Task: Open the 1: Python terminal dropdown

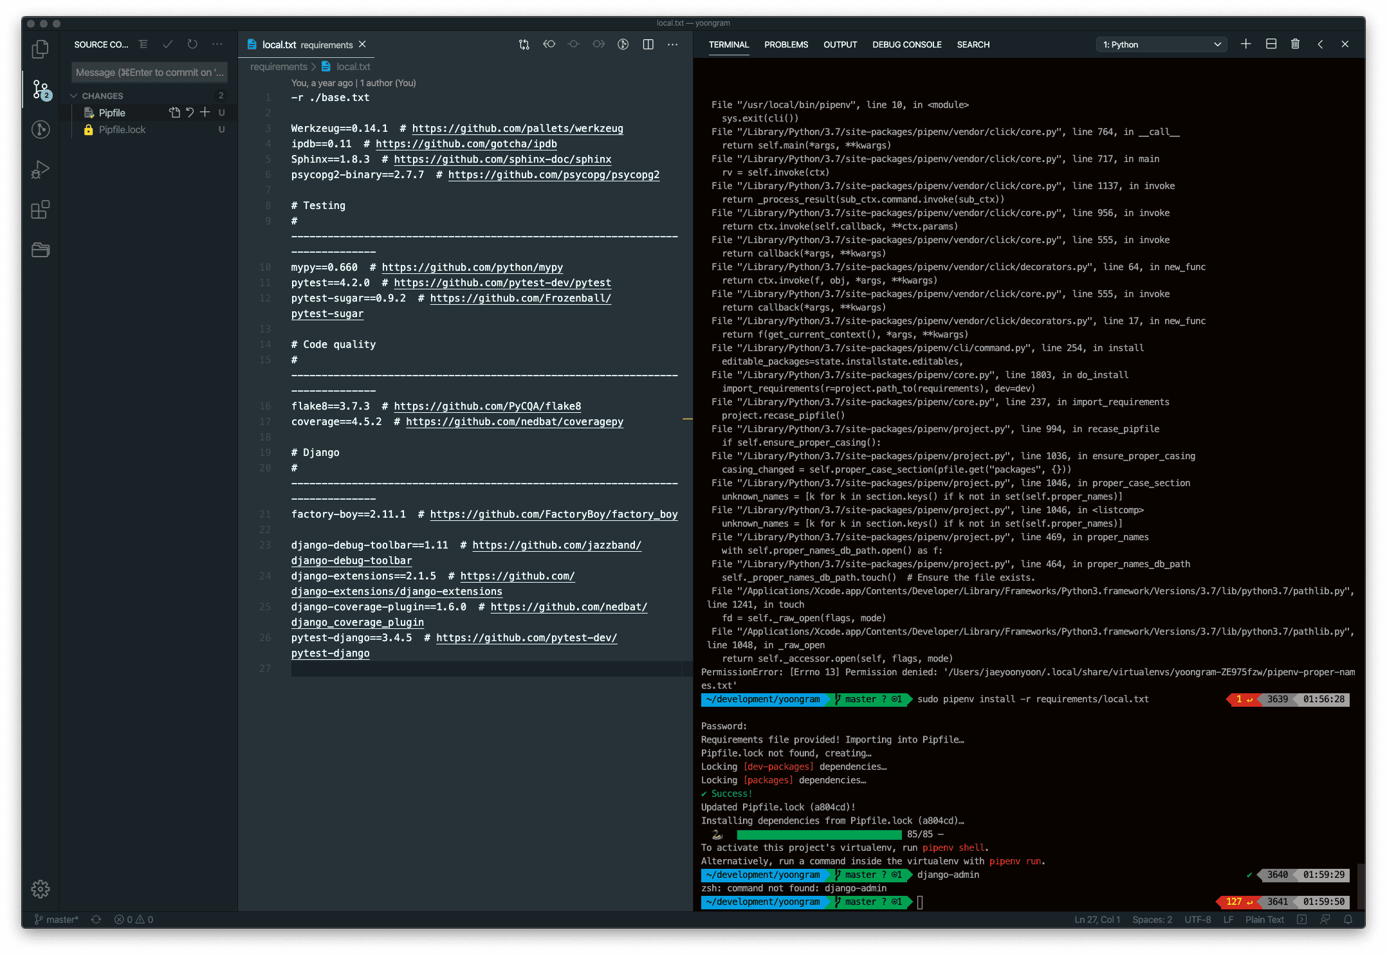Action: [x=1161, y=44]
